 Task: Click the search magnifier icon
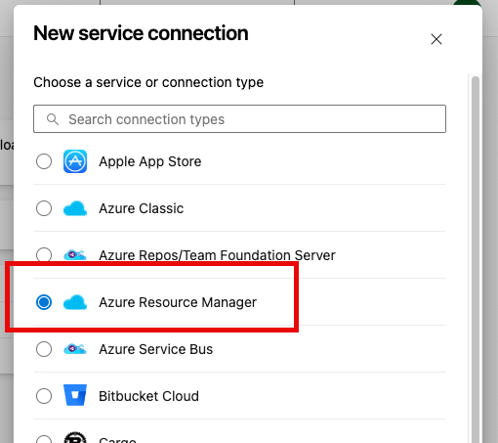point(53,119)
